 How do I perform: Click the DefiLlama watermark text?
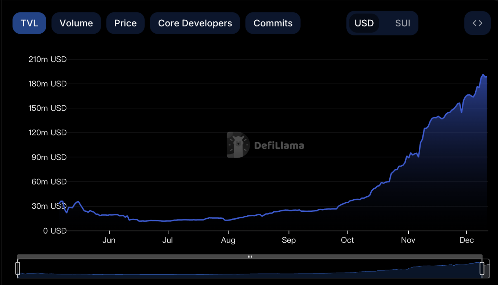pos(279,145)
